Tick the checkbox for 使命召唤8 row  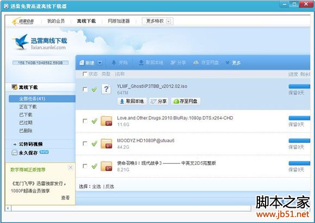(85, 166)
